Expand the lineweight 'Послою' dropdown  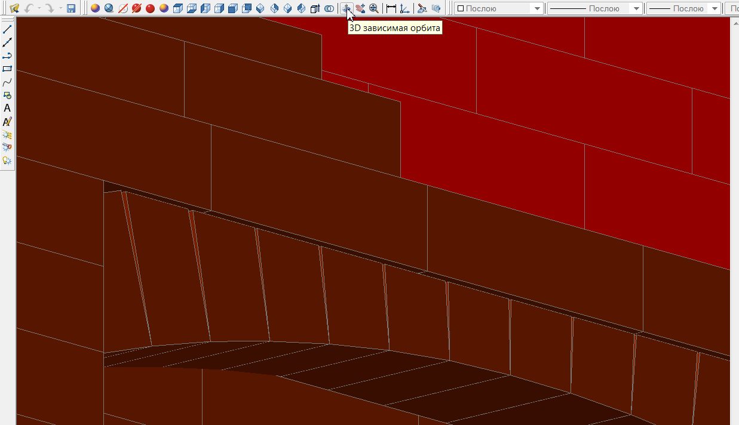coord(715,9)
